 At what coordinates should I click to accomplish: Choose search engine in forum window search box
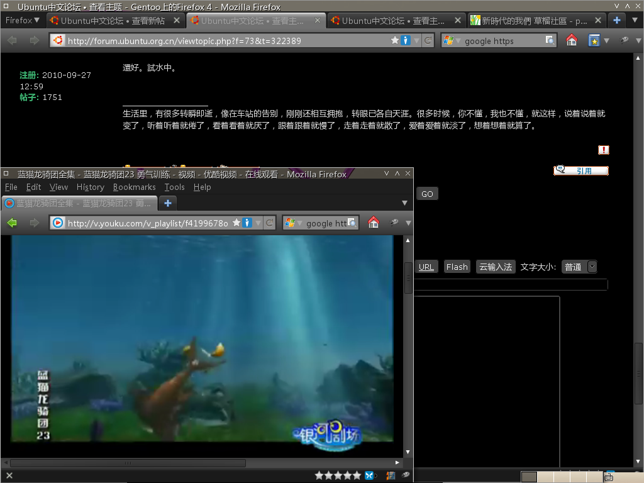pos(451,41)
